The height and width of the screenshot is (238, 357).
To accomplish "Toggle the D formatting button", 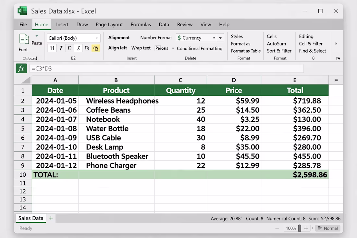I will click(x=69, y=48).
